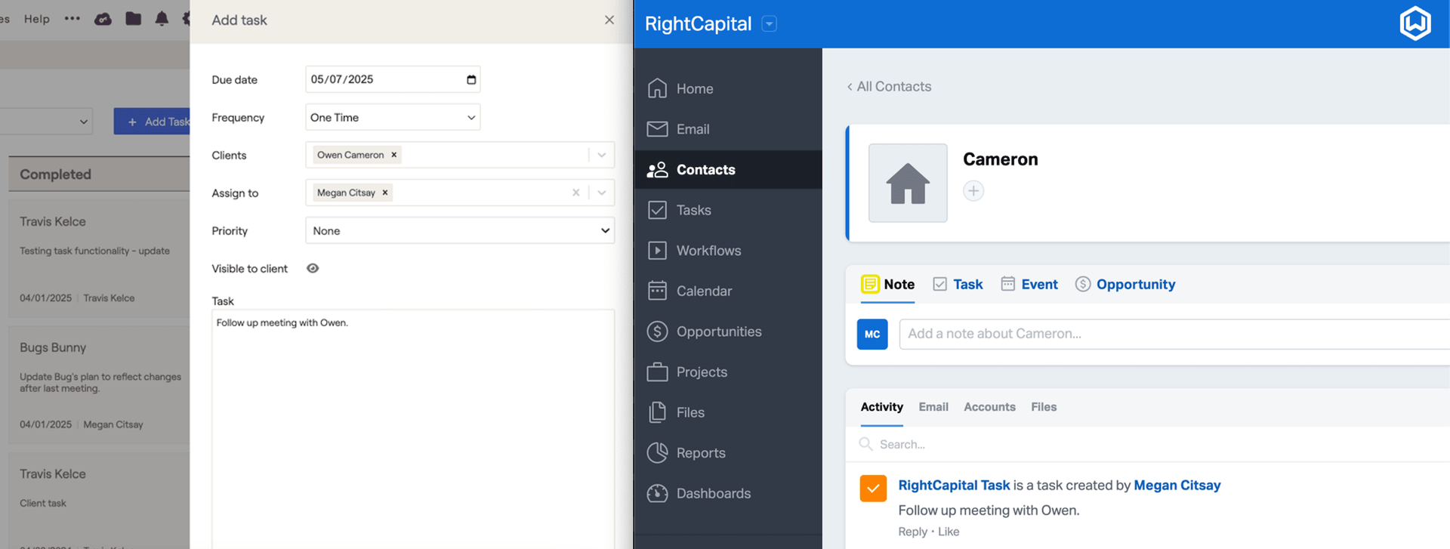The width and height of the screenshot is (1450, 549).
Task: Click the notification bell icon
Action: [162, 19]
